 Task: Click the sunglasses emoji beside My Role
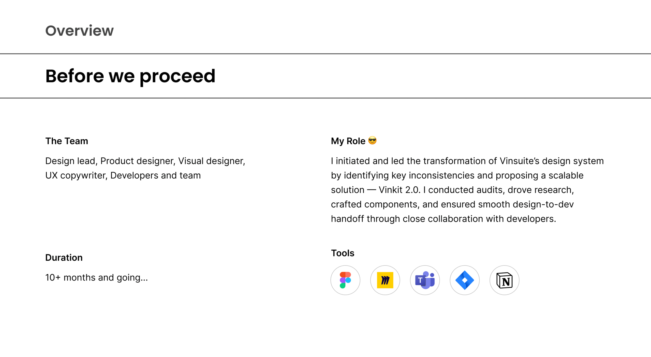pos(372,140)
